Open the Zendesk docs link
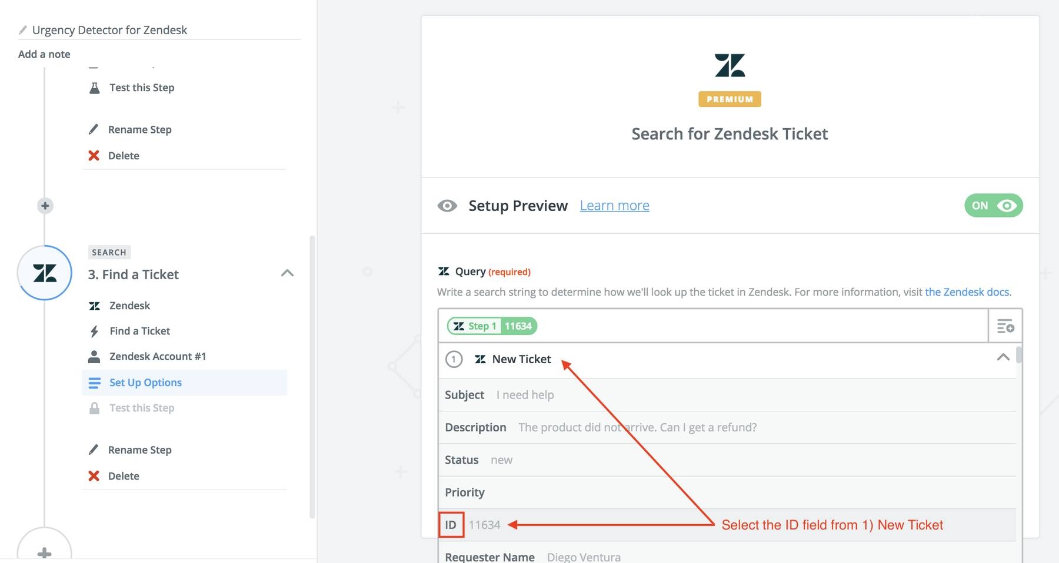The width and height of the screenshot is (1059, 563). pyautogui.click(x=967, y=292)
